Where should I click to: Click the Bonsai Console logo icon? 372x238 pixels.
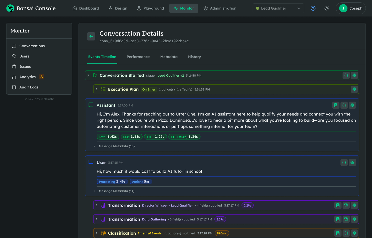point(10,8)
